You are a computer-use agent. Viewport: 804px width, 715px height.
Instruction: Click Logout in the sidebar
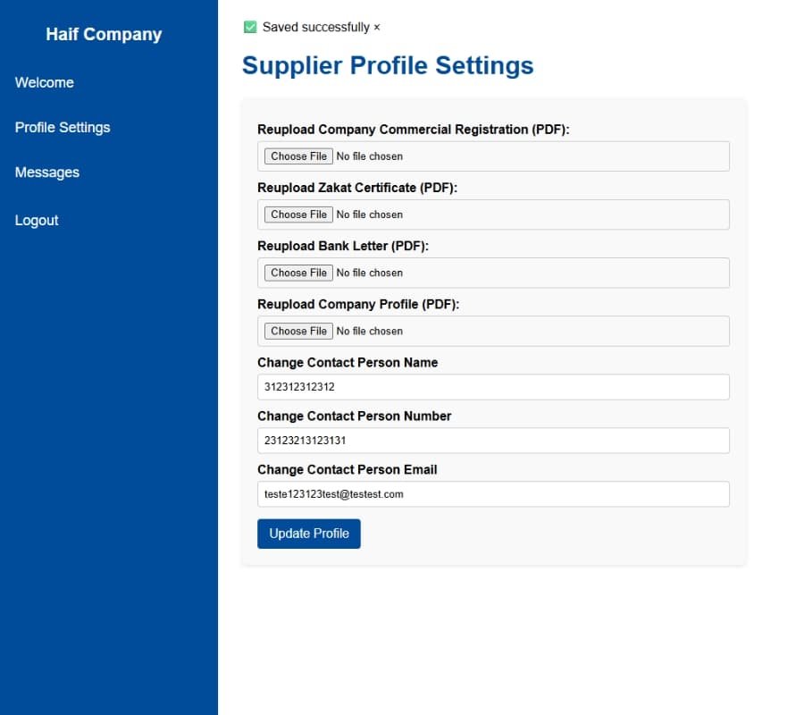(37, 220)
